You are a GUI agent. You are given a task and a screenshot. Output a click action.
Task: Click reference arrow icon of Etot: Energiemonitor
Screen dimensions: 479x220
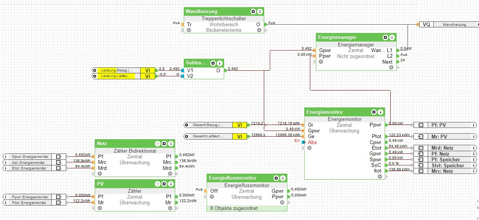click(59, 168)
